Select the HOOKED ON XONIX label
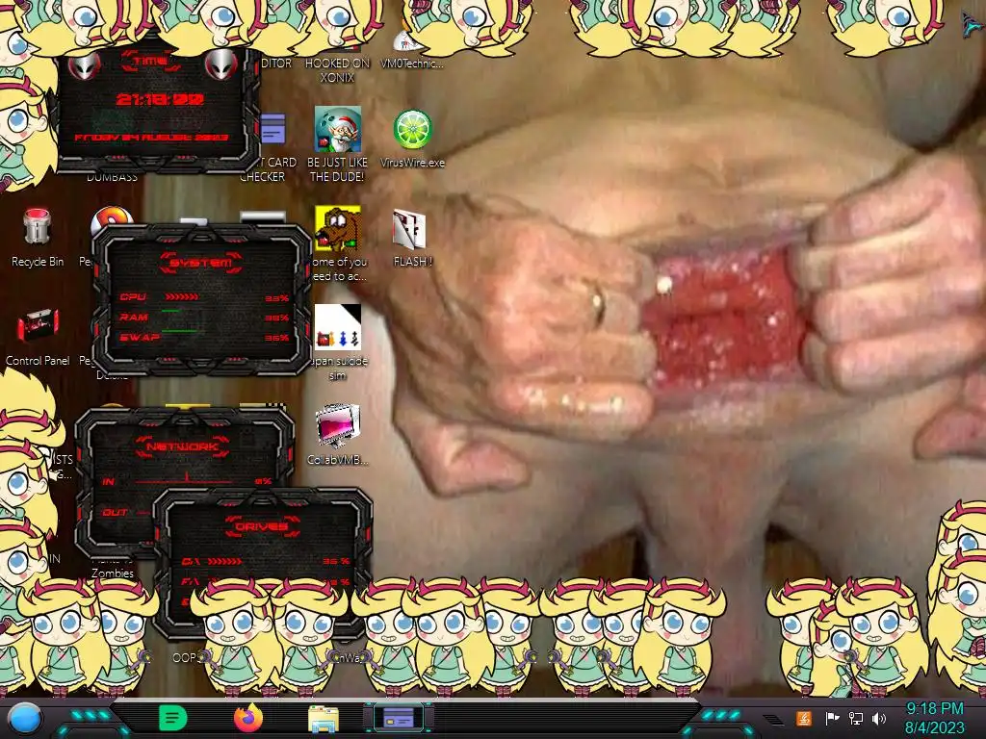 (x=338, y=70)
